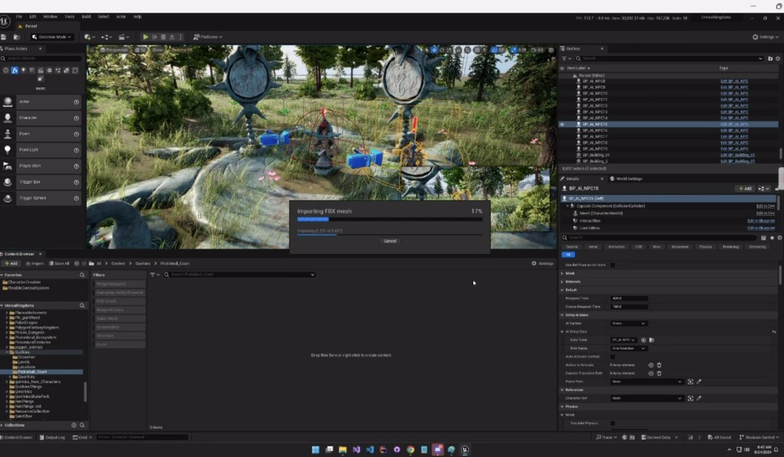This screenshot has height=457, width=784.
Task: Select BP_AI_NPC12 row in the Outliner
Action: click(668, 106)
